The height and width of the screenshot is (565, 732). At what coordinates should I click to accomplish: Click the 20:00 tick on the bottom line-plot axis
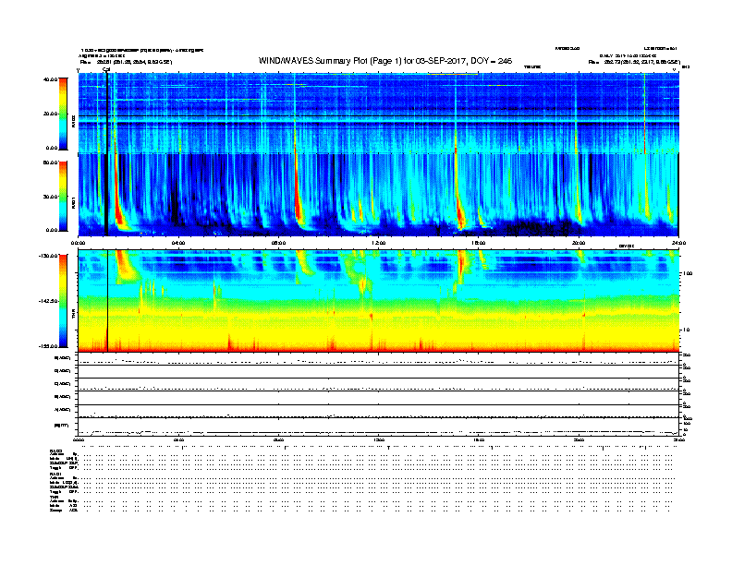pos(579,439)
